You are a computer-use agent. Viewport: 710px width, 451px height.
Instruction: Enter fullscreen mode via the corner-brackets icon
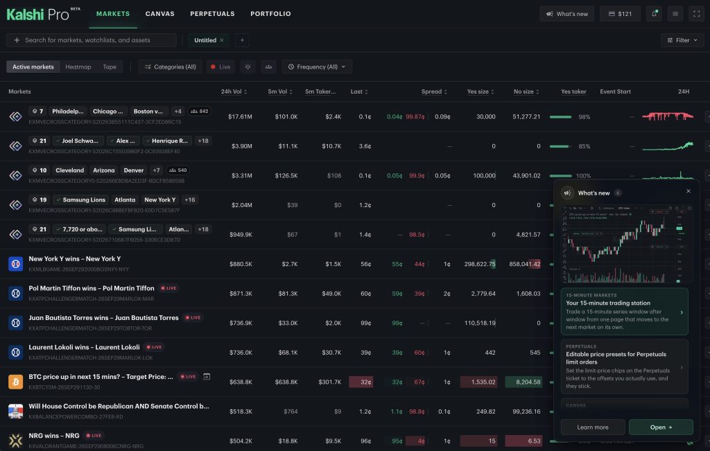pyautogui.click(x=696, y=14)
